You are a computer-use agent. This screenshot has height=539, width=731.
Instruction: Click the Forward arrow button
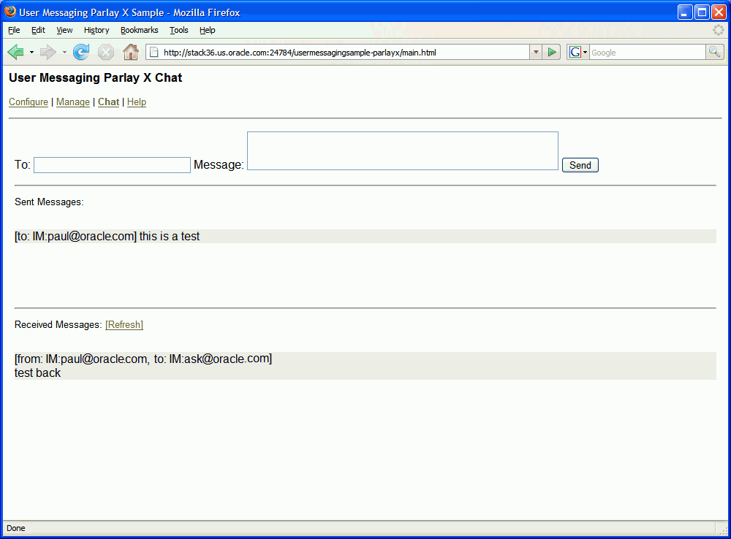click(48, 52)
